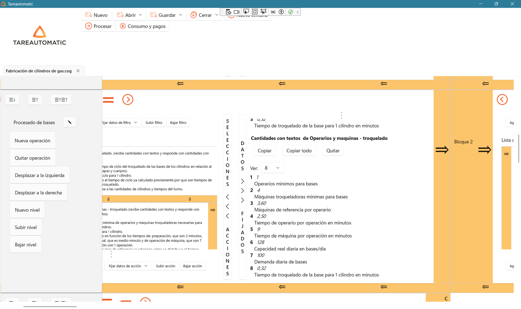Click the Bajar filtro button
521x309 pixels.
click(178, 123)
